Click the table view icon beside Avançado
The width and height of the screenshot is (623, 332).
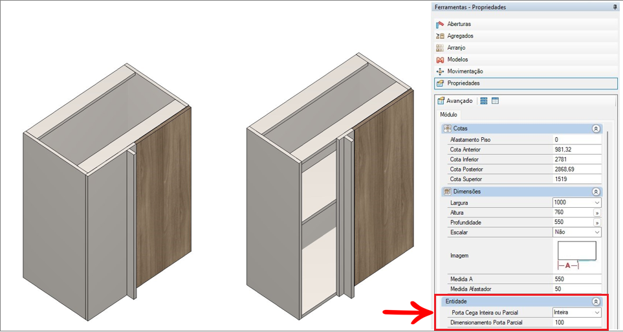(x=495, y=101)
